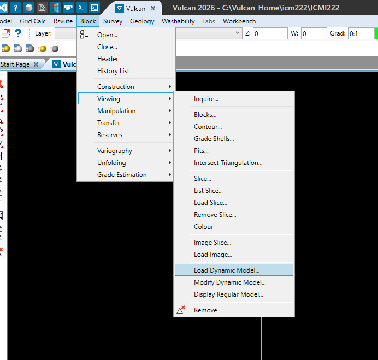The image size is (378, 360).
Task: Choose Inquire... in the Viewing submenu
Action: [234, 99]
